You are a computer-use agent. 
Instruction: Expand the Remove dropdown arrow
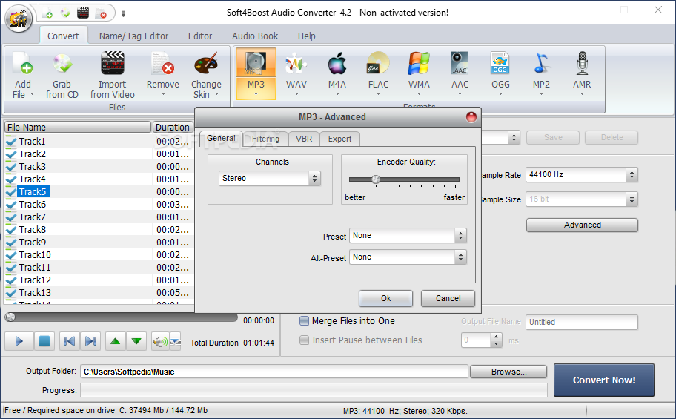tap(163, 94)
